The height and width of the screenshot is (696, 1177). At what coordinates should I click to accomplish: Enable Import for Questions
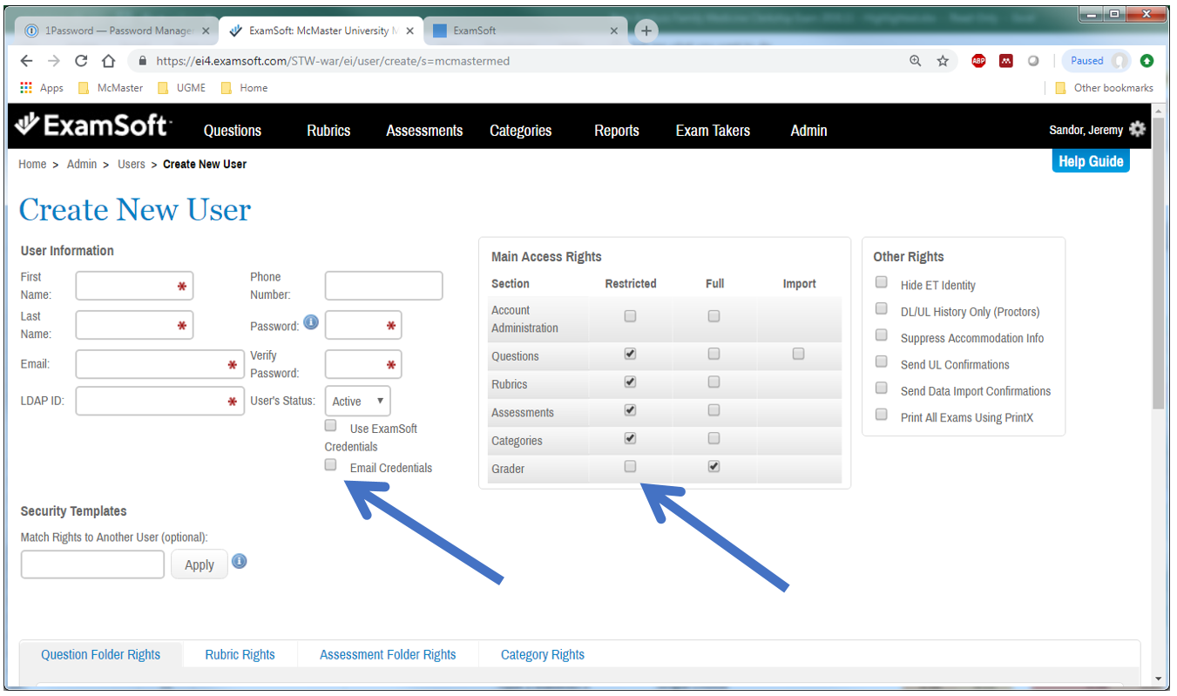pos(798,354)
